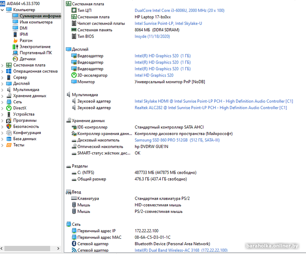Expand the Сервер tree node

2,78
